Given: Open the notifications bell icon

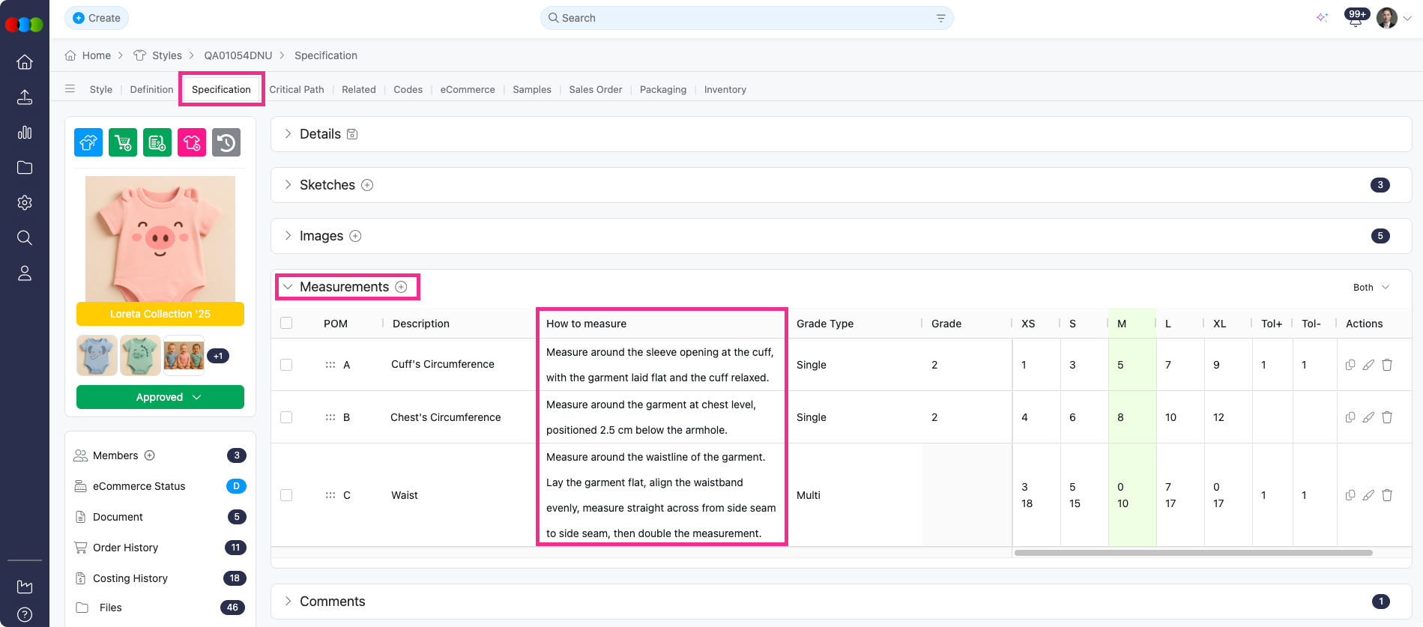Looking at the screenshot, I should tap(1355, 19).
